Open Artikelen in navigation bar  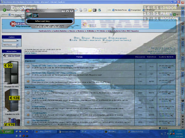tap(91, 31)
